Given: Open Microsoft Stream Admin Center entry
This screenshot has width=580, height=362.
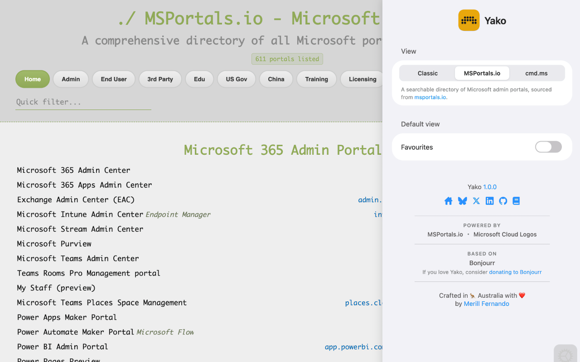Looking at the screenshot, I should point(80,229).
